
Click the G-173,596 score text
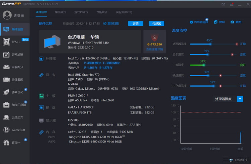point(155,45)
